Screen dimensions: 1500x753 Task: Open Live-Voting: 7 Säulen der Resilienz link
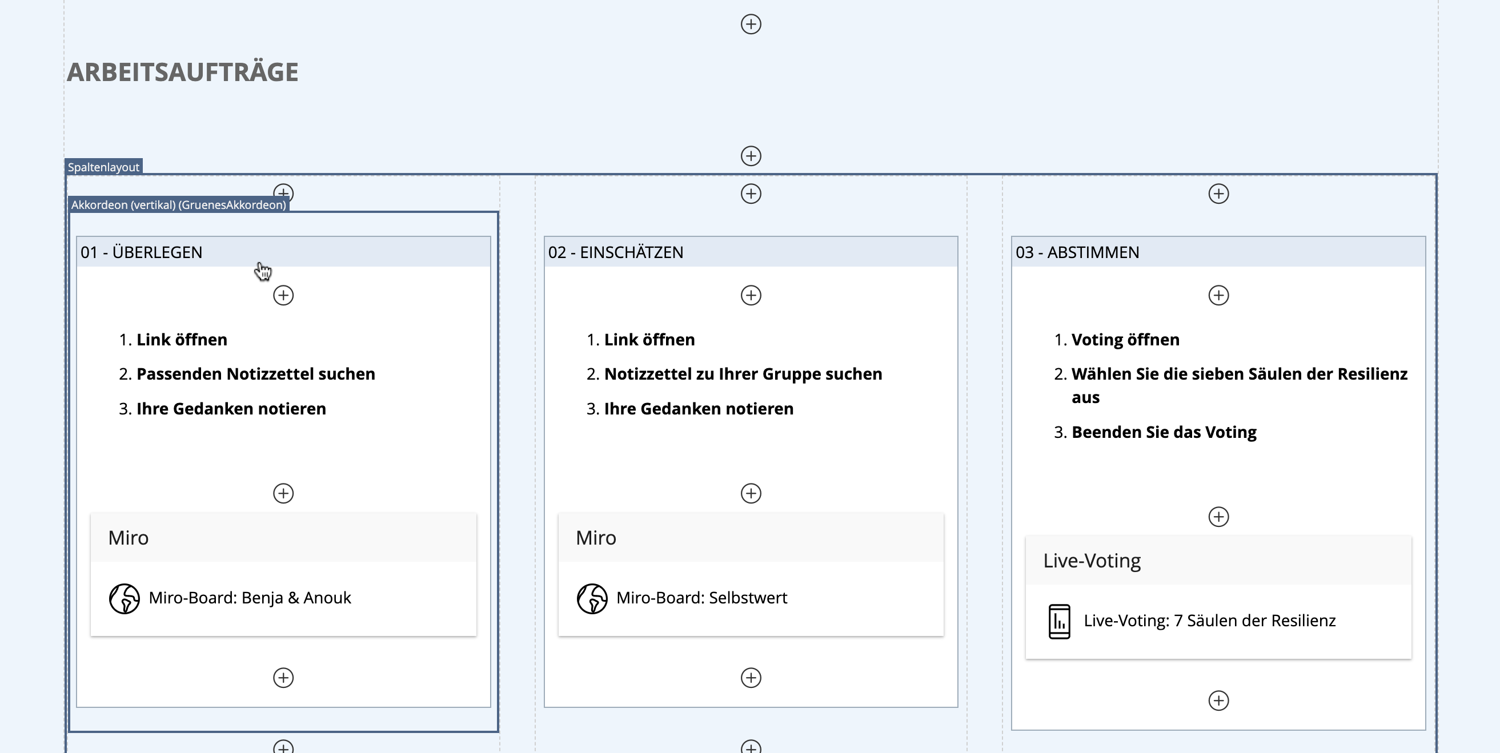(1209, 621)
